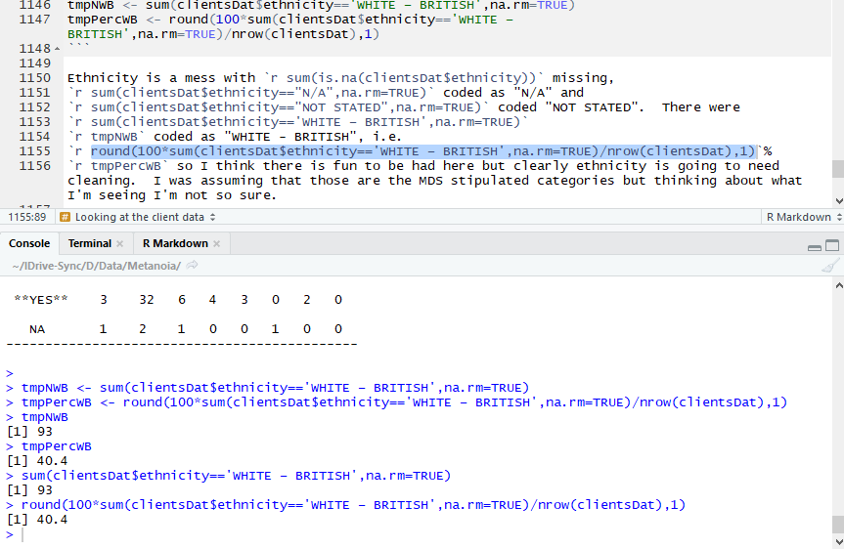Clear the console with the broom icon
Viewport: 844px width, 549px height.
(x=830, y=265)
